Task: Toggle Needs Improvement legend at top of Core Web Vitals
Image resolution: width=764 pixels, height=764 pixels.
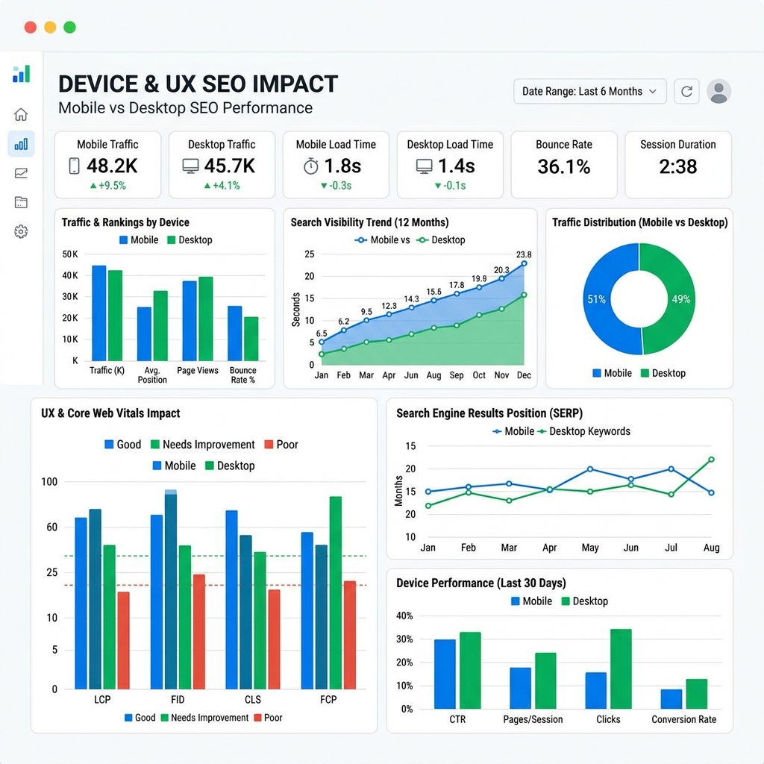Action: (203, 445)
